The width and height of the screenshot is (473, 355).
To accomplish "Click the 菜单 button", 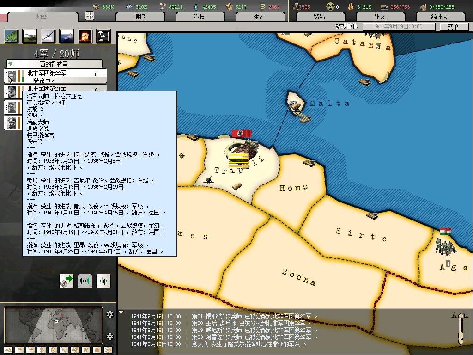I will (453, 27).
